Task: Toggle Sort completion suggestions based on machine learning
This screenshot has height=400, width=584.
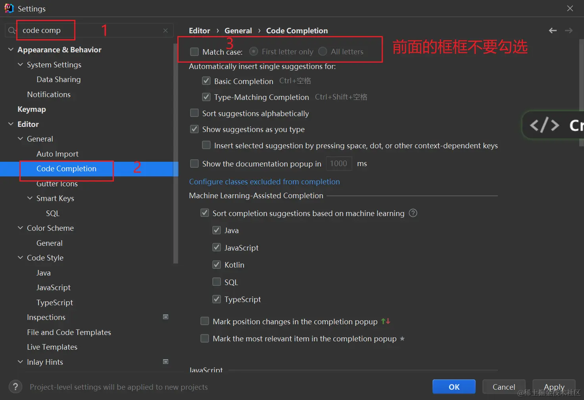Action: [x=205, y=213]
